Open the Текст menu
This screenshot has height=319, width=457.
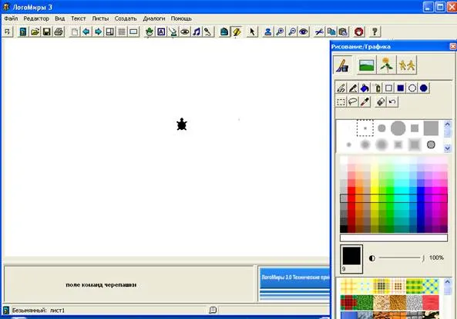[79, 18]
